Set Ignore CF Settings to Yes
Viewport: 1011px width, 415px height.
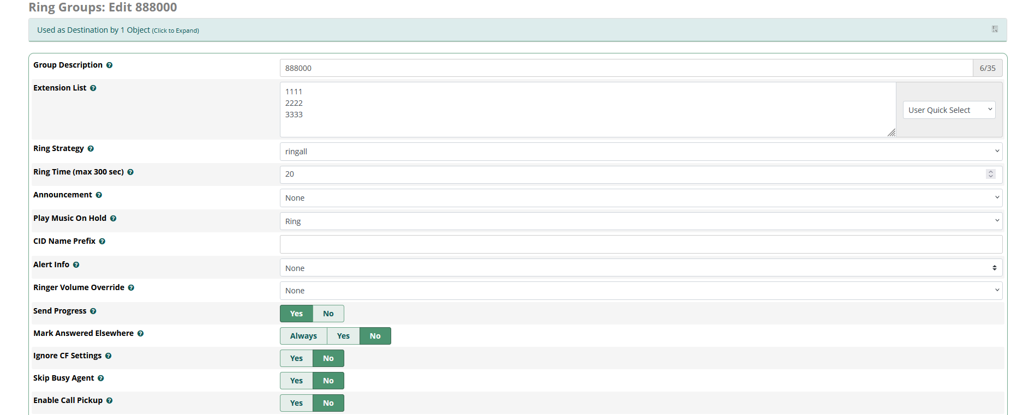[296, 358]
